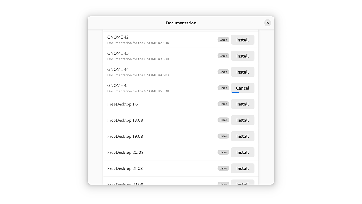Click the User badge for GNOME 42
This screenshot has height=204, width=362.
click(223, 40)
